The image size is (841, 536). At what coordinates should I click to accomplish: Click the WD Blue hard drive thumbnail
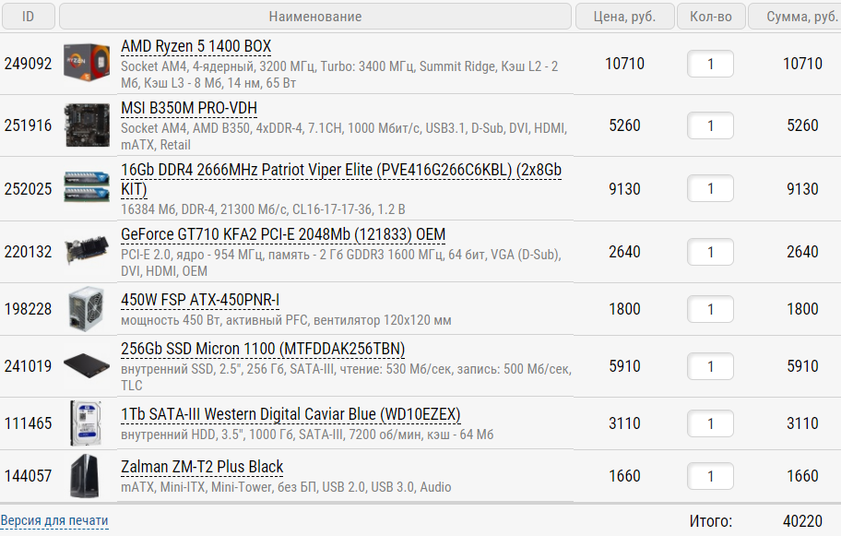click(86, 423)
